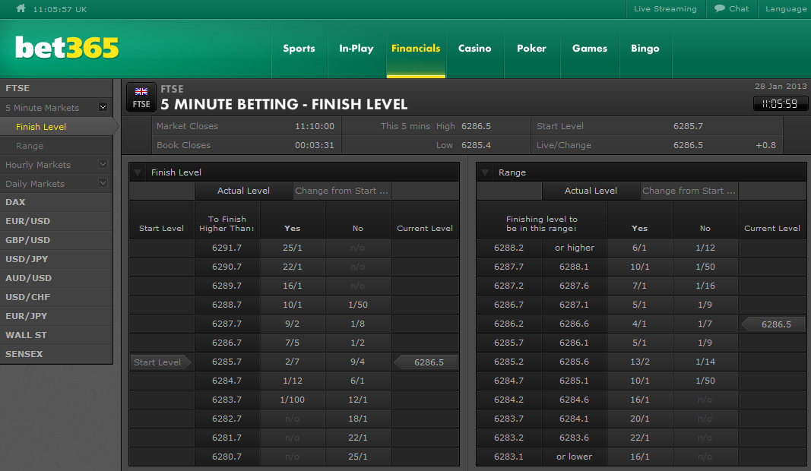Bet Yes at 22/1 for 6290.7

point(292,267)
